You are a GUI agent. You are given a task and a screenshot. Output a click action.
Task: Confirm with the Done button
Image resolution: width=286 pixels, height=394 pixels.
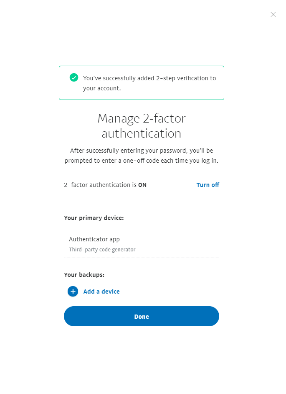click(x=142, y=316)
